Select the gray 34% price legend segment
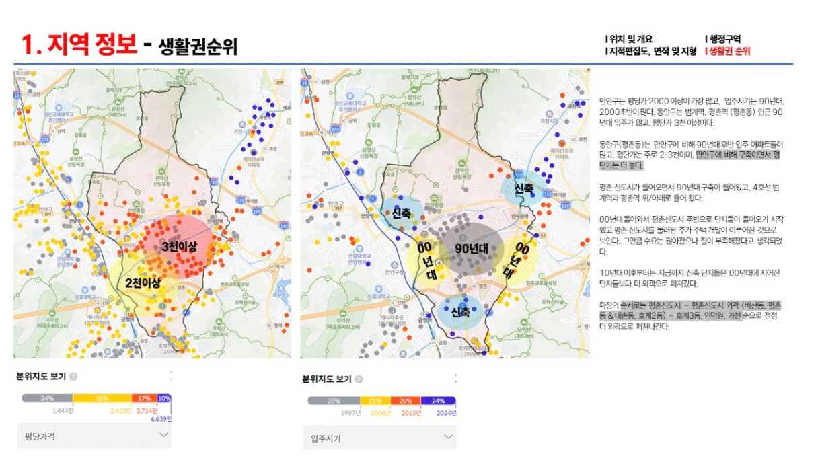The width and height of the screenshot is (818, 460). click(x=47, y=398)
